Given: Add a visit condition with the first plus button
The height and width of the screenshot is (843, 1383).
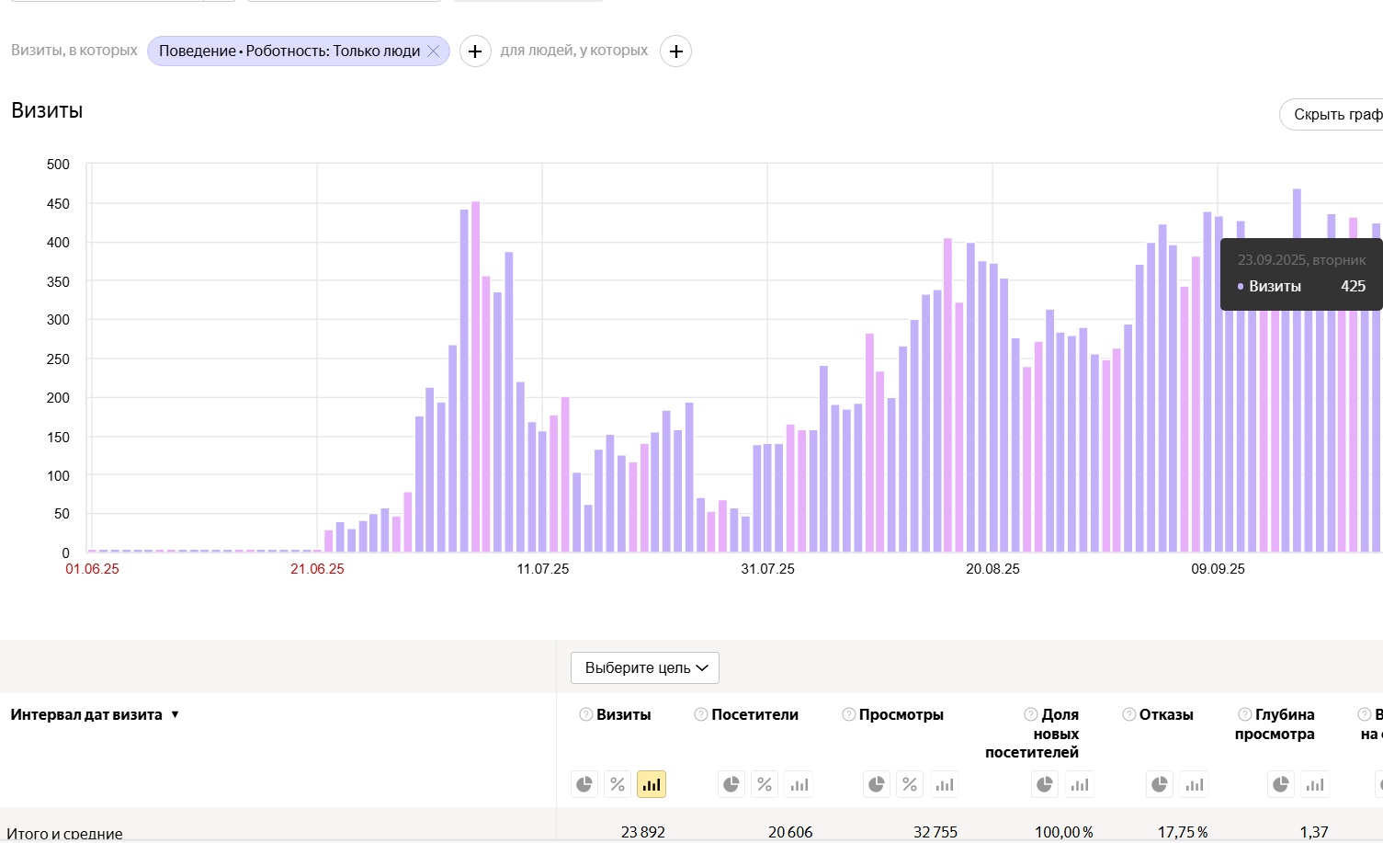Looking at the screenshot, I should pos(474,51).
